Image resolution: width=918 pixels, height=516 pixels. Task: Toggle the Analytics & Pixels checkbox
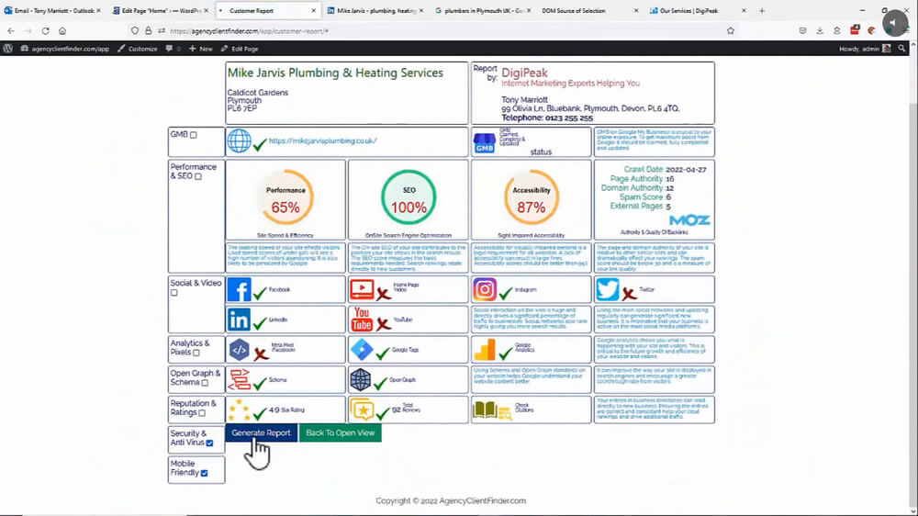point(196,353)
